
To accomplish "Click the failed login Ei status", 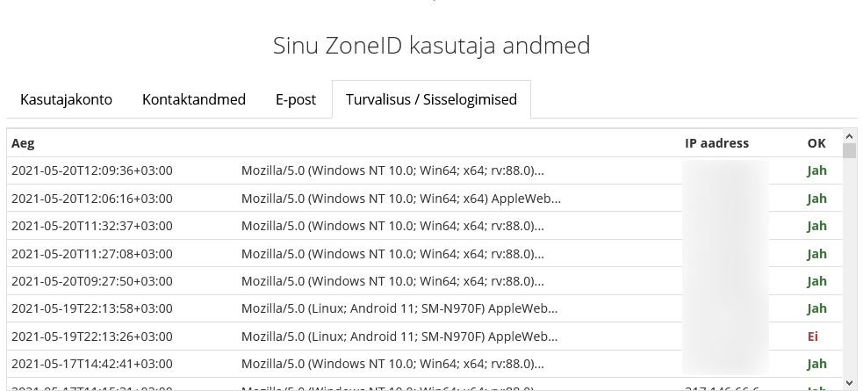I will point(812,336).
